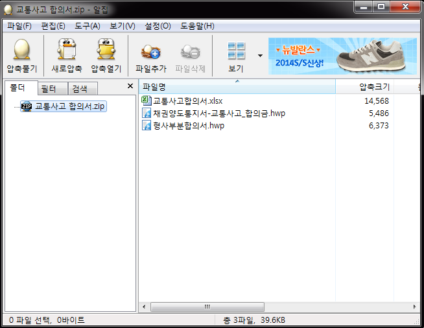Viewport: 424px width, 328px height.
Task: Open the 편집(E) menu
Action: [x=53, y=26]
